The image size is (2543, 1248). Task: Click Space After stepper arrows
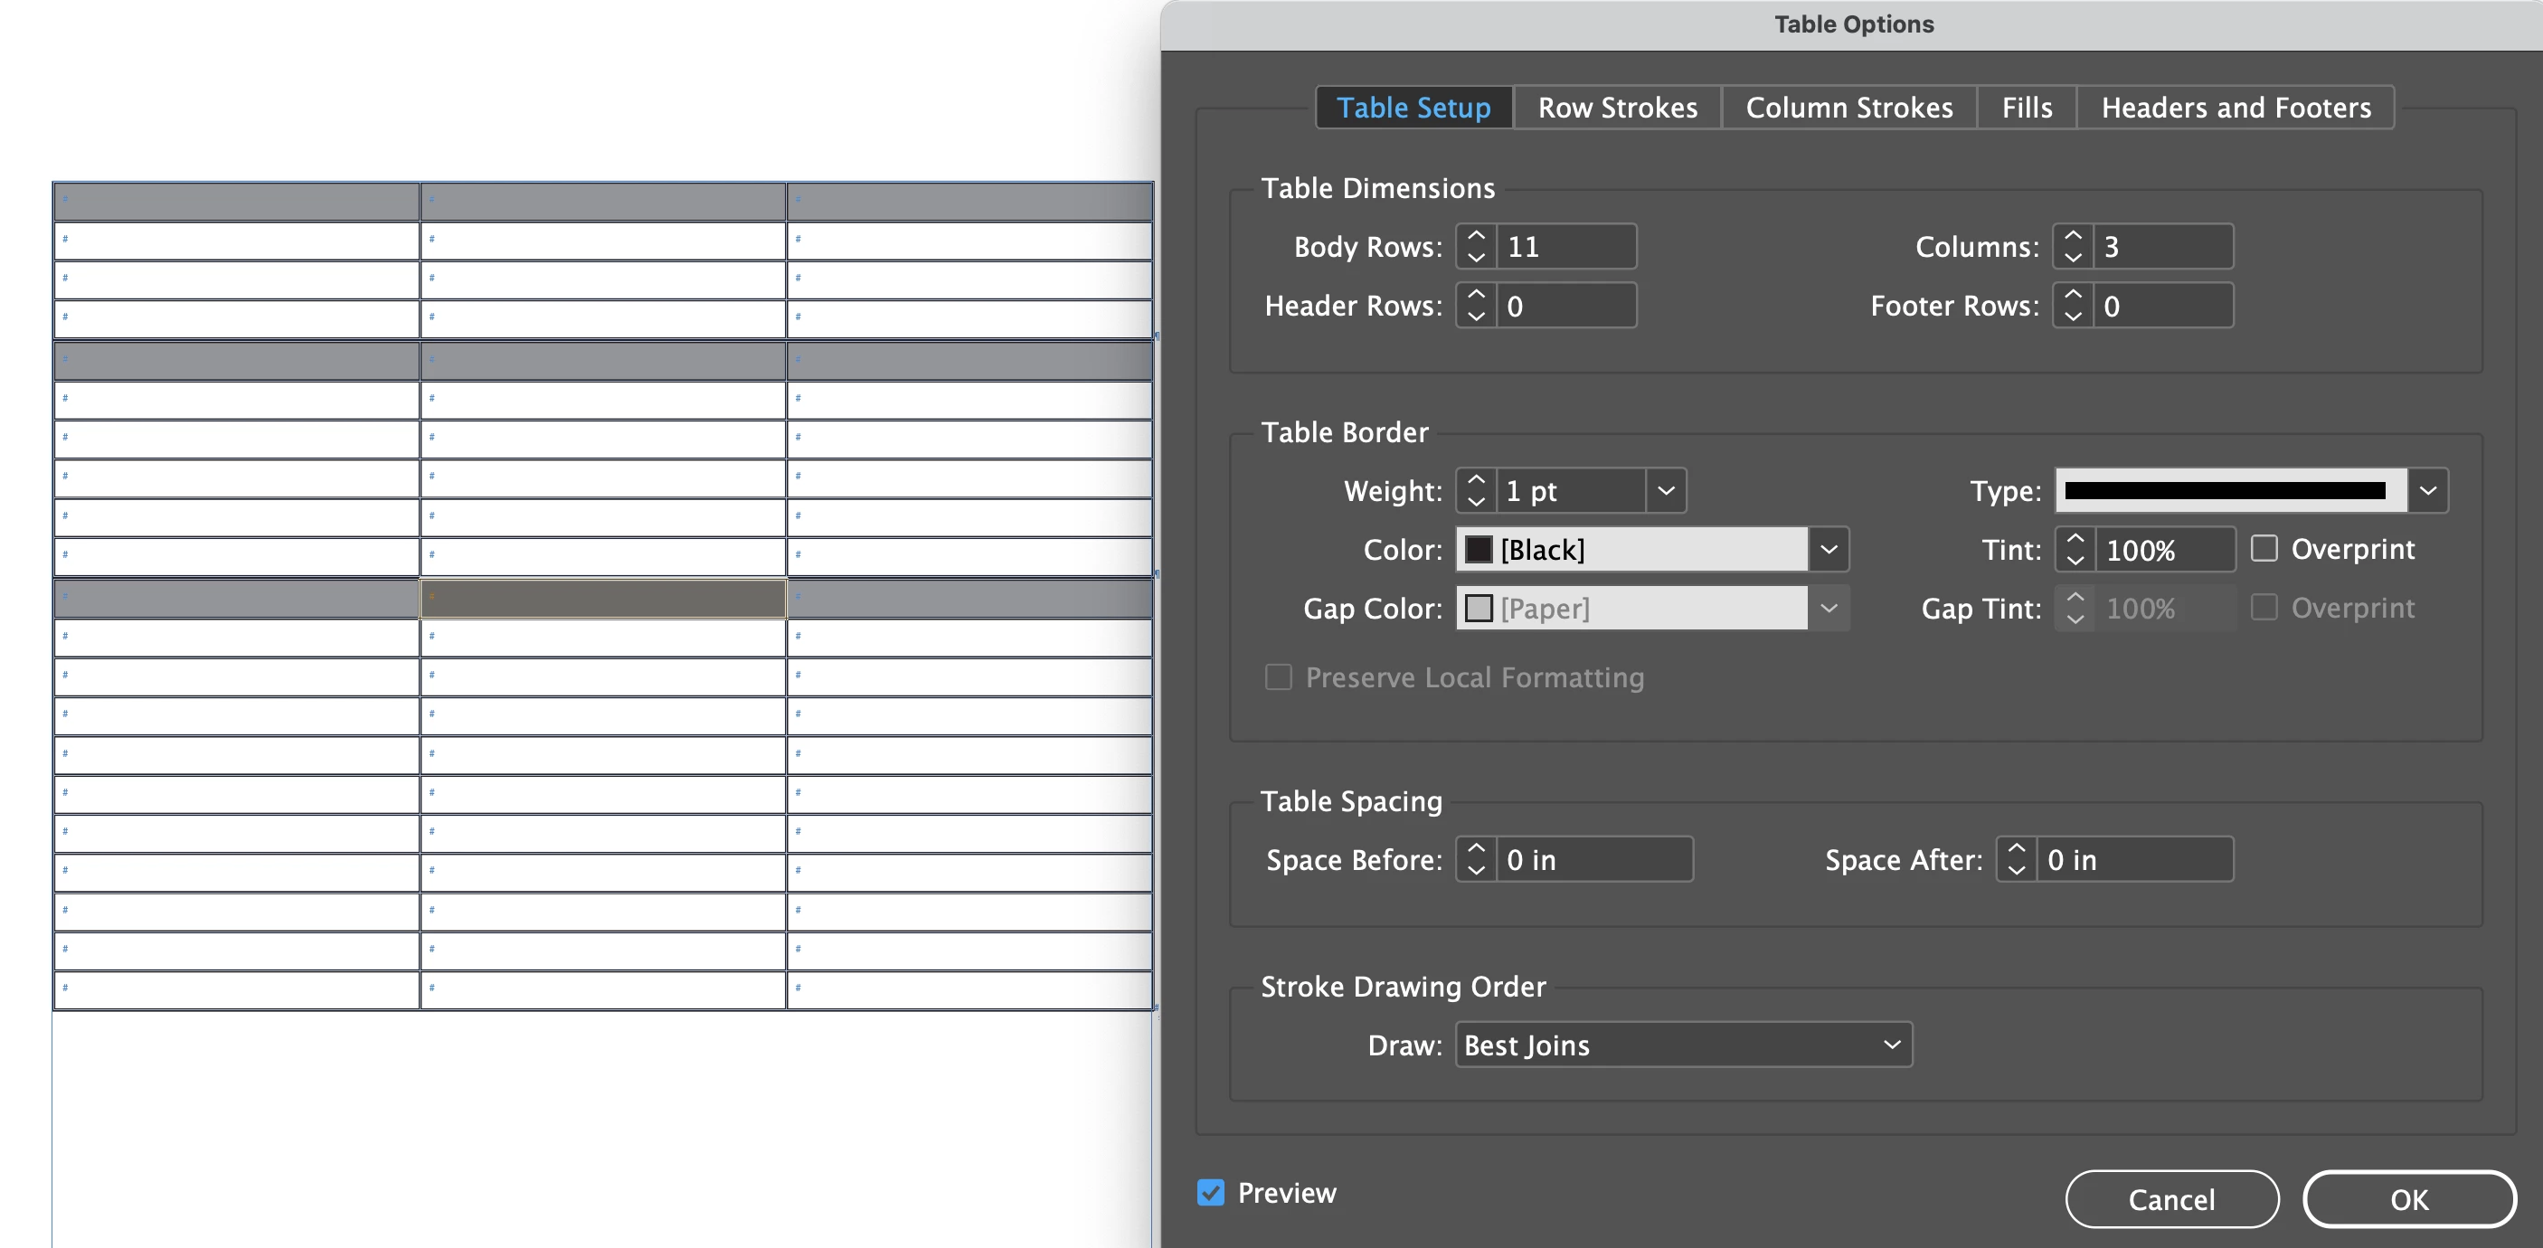tap(2017, 859)
